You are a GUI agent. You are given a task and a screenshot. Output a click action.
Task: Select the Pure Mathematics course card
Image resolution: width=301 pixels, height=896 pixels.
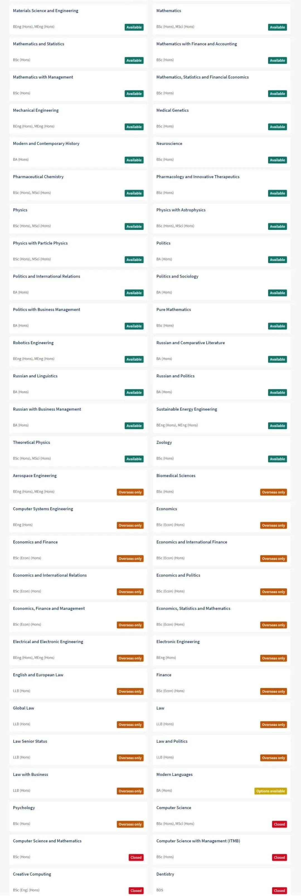222,318
